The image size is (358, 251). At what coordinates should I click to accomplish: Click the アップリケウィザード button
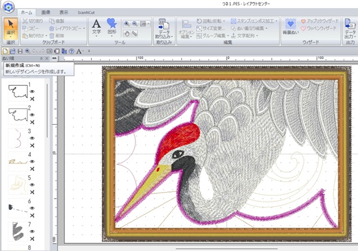320,21
